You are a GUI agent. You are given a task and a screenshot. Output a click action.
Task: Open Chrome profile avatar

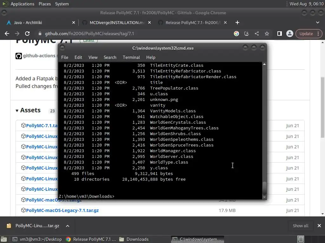point(289,34)
